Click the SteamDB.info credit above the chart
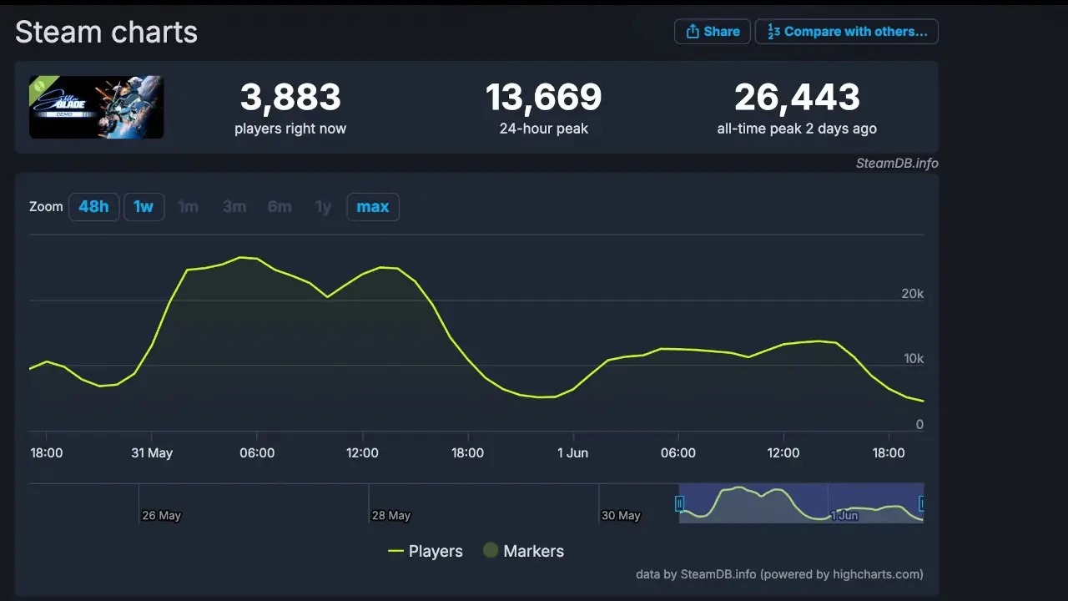 tap(896, 164)
